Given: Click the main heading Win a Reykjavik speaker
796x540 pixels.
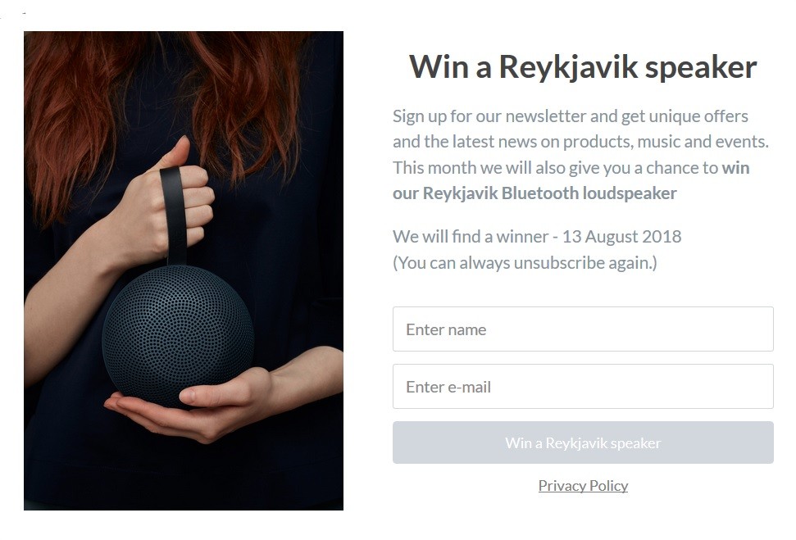Looking at the screenshot, I should click(x=583, y=66).
